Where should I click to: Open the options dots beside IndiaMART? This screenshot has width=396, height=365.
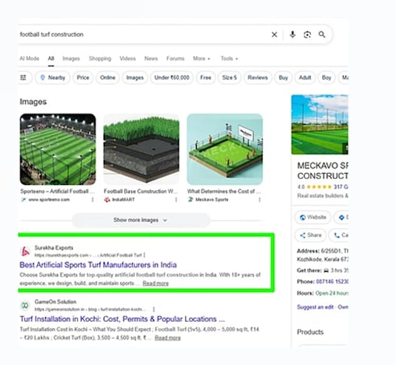(x=176, y=199)
